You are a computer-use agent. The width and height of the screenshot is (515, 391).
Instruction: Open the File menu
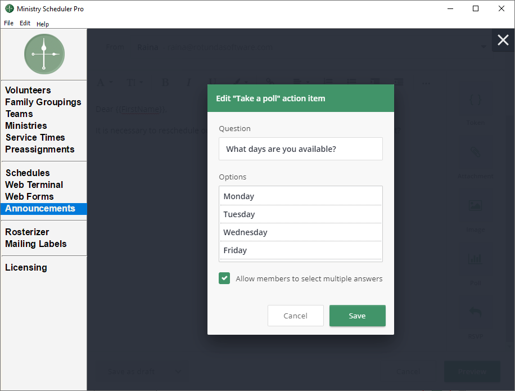8,24
